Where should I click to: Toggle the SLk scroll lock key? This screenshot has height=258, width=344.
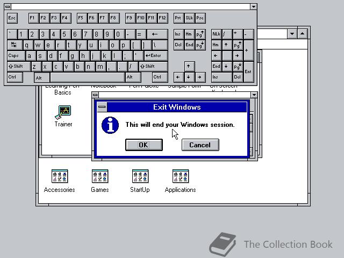pos(189,18)
